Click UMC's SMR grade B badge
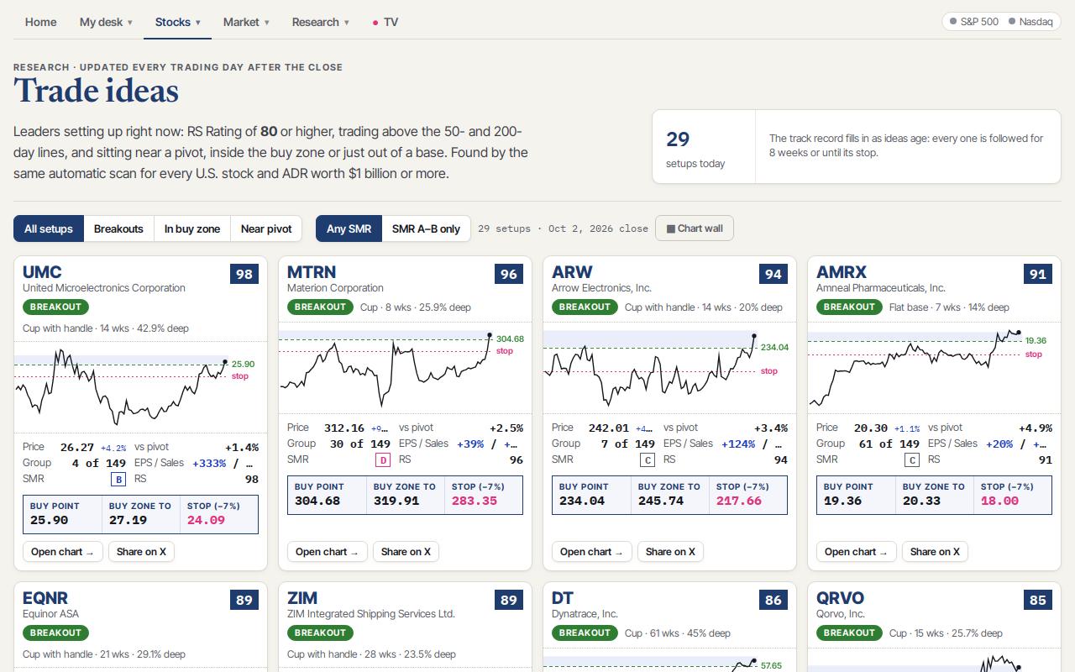This screenshot has width=1075, height=672. 118,480
